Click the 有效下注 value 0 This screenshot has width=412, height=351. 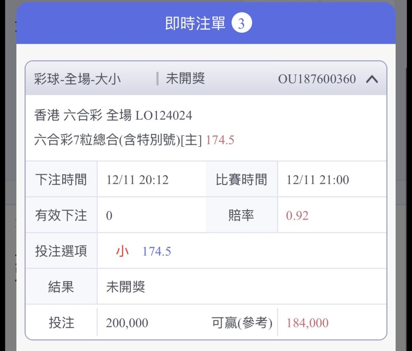109,216
